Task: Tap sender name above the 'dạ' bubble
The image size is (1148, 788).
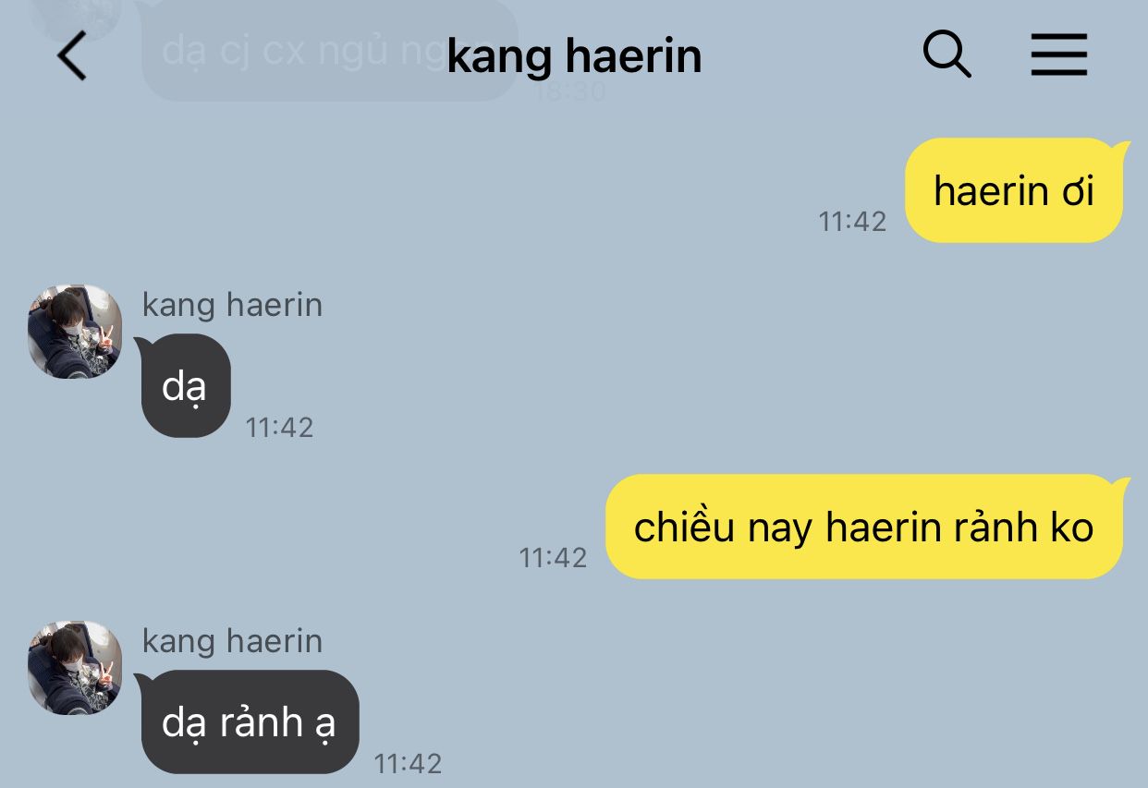Action: (x=232, y=305)
